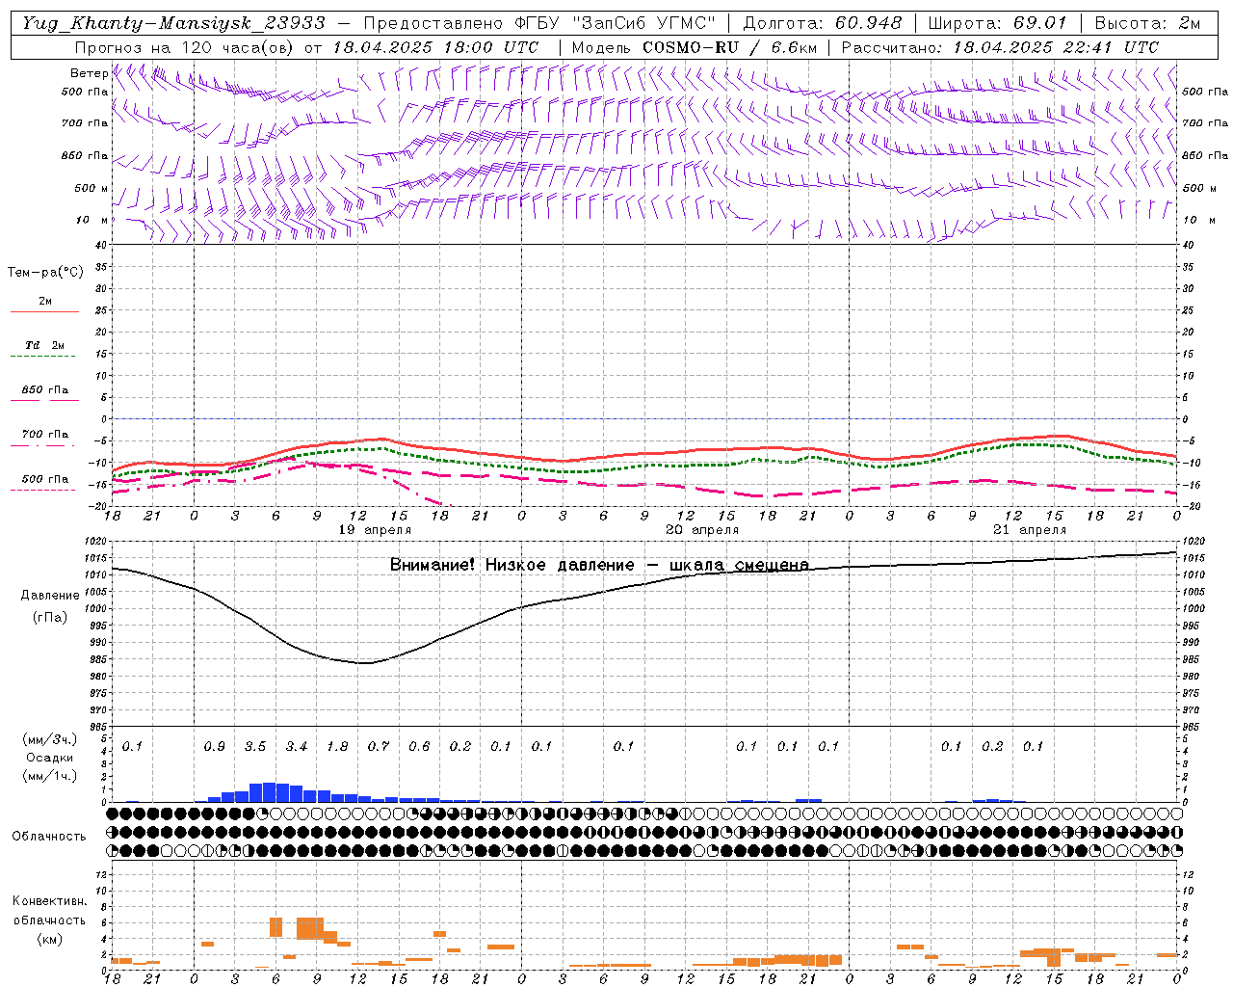Image resolution: width=1233 pixels, height=987 pixels.
Task: Click the "Тем-ра(°C)" temperature panel label
Action: (45, 273)
